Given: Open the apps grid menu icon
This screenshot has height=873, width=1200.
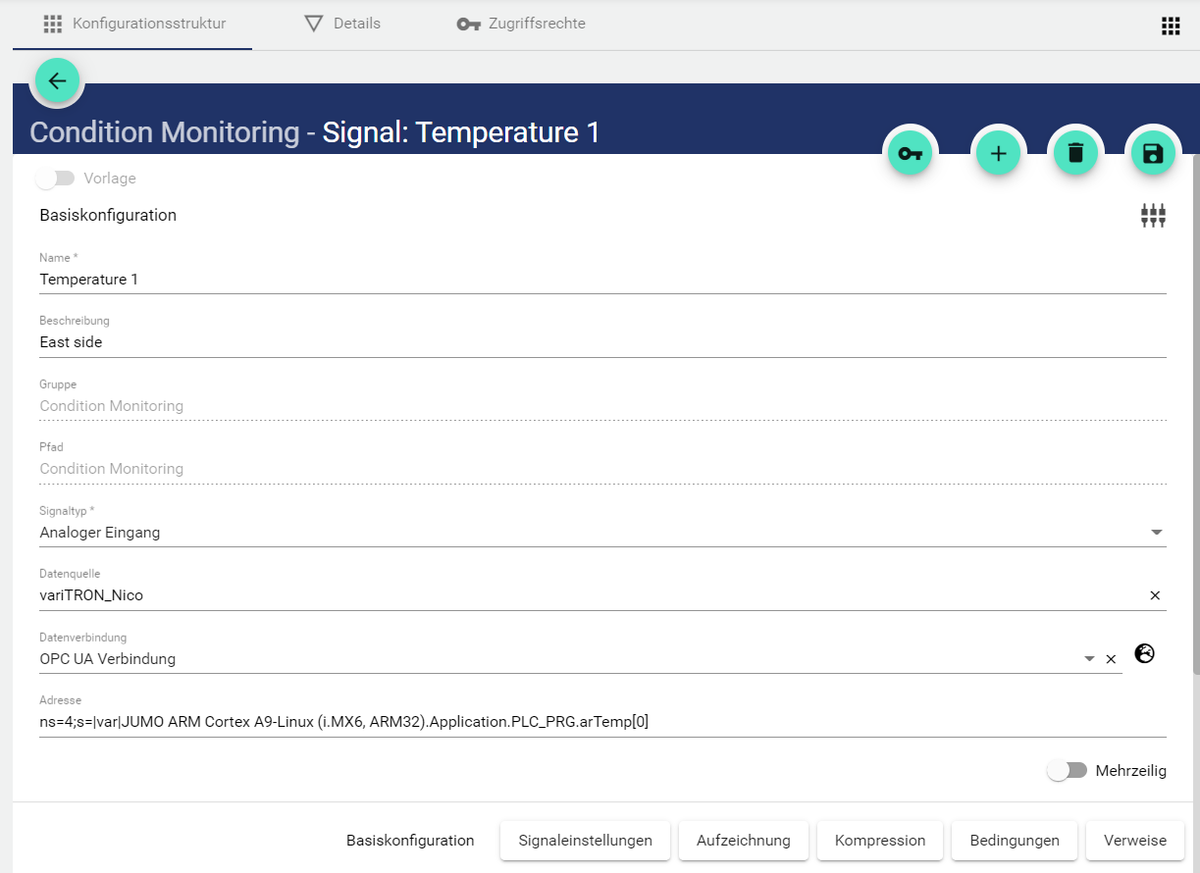Looking at the screenshot, I should point(1170,26).
